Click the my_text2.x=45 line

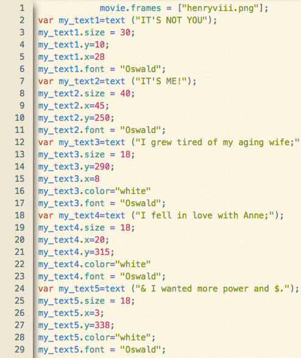point(74,106)
